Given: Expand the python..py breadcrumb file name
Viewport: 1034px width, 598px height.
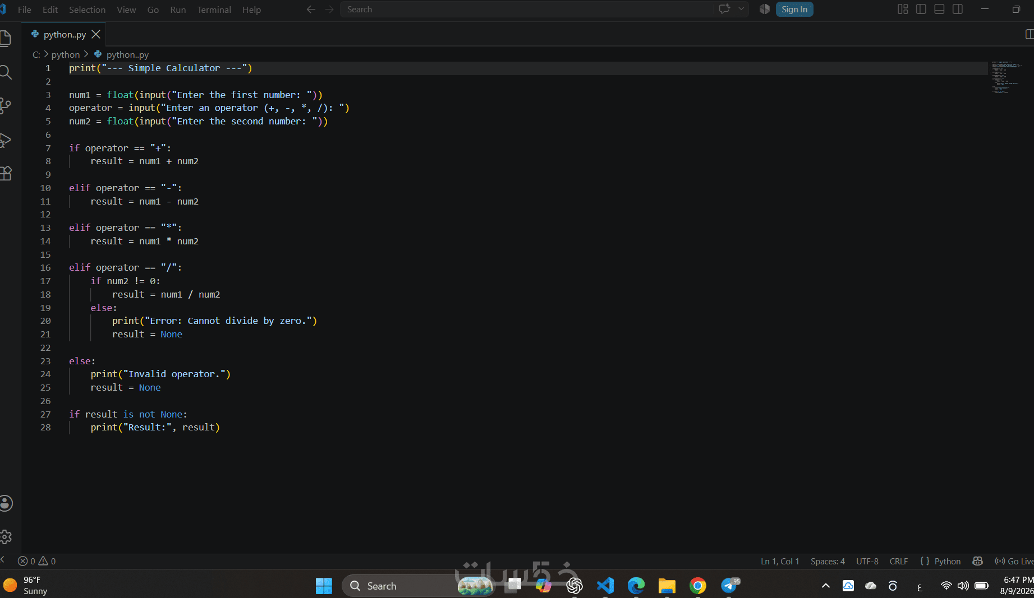Looking at the screenshot, I should click(127, 54).
